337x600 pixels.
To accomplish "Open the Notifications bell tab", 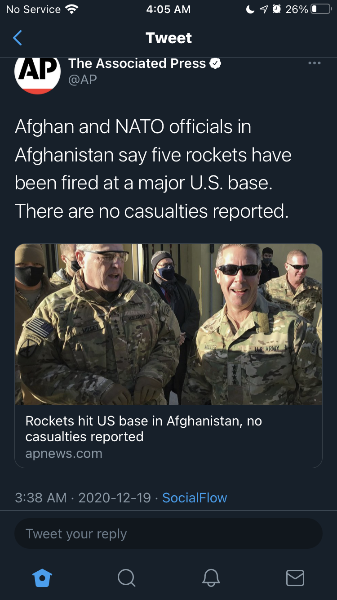I will (211, 578).
